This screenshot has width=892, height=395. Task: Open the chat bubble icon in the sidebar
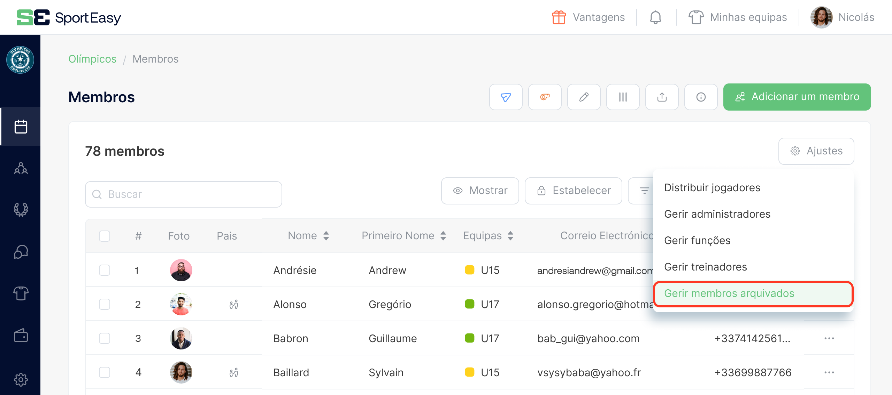tap(21, 252)
